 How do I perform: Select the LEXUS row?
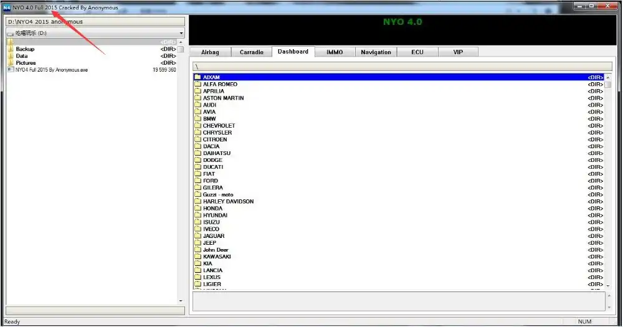399,277
